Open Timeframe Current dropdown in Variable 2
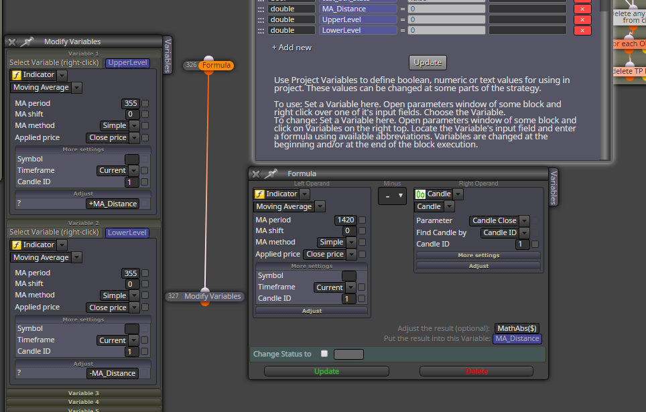Image resolution: width=646 pixels, height=412 pixels. 133,340
